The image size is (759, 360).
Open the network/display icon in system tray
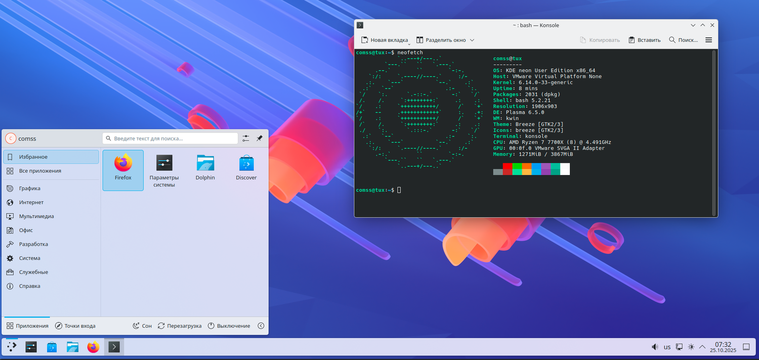coord(679,347)
